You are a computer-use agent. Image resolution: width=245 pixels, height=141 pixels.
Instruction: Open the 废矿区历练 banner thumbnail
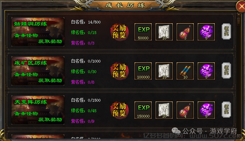(38, 71)
